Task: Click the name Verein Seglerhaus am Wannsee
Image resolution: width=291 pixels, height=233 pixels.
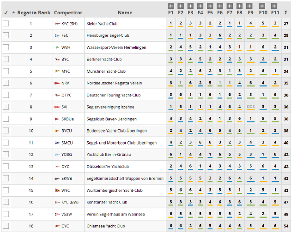Action: (115, 214)
